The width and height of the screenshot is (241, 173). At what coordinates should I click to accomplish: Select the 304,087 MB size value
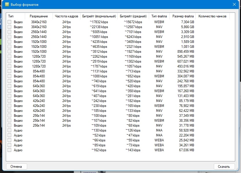186,76
